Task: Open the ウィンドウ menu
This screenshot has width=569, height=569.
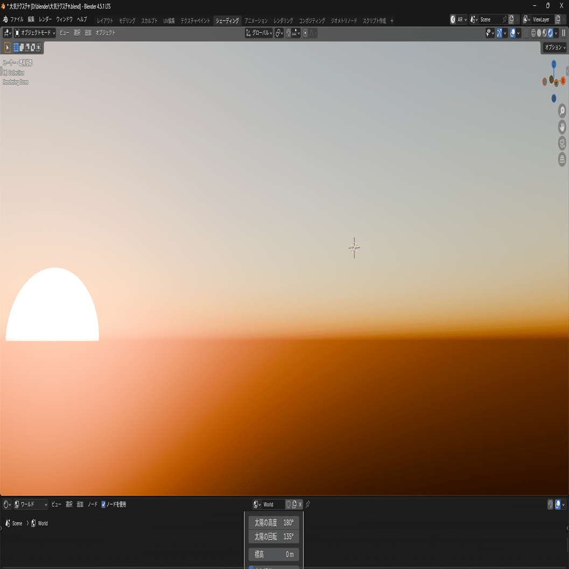Action: tap(64, 19)
